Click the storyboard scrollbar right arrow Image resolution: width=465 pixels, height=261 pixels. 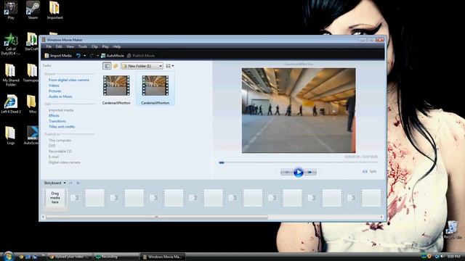point(382,217)
